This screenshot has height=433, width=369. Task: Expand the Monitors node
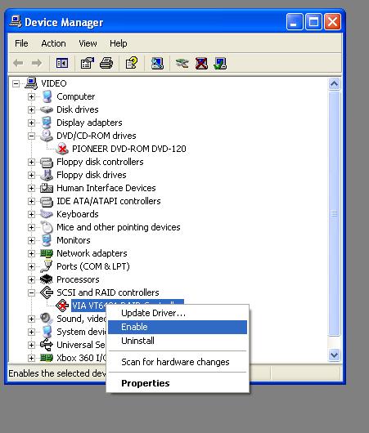pos(31,240)
